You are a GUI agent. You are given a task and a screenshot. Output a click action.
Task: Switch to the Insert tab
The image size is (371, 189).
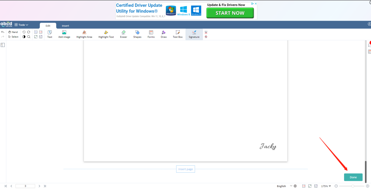click(x=65, y=26)
